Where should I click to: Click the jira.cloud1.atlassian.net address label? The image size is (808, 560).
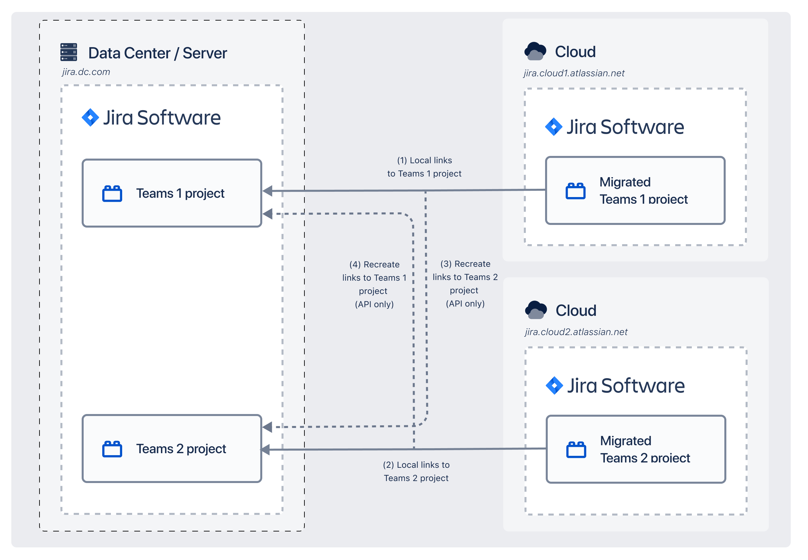click(x=574, y=73)
